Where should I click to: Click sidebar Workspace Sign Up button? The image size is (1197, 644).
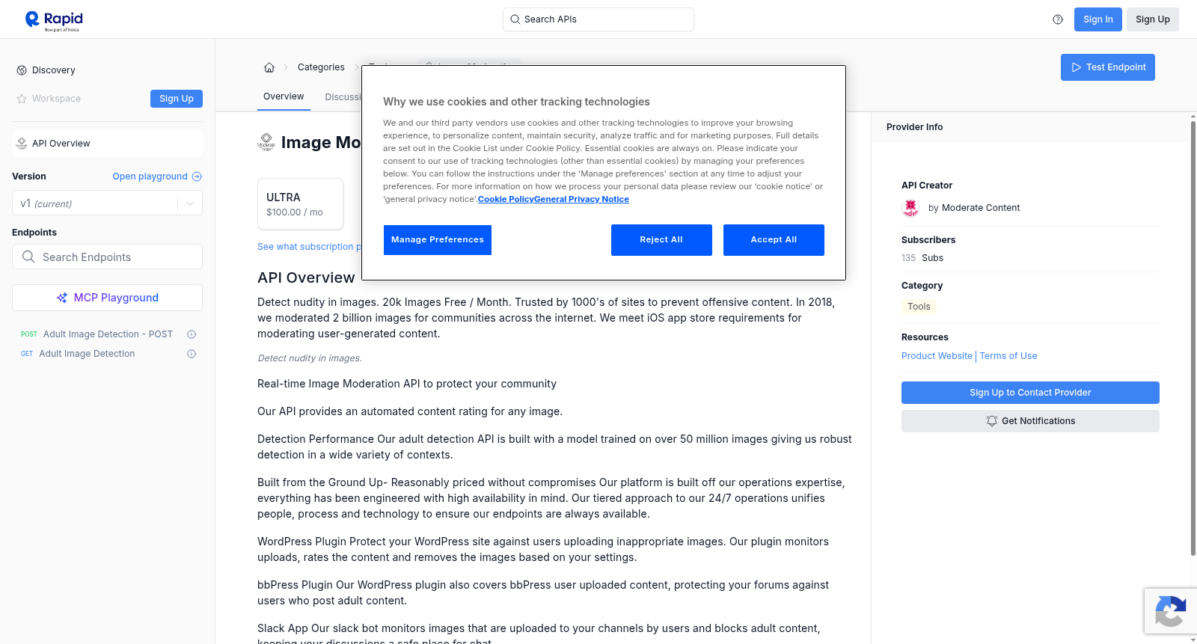tap(177, 99)
